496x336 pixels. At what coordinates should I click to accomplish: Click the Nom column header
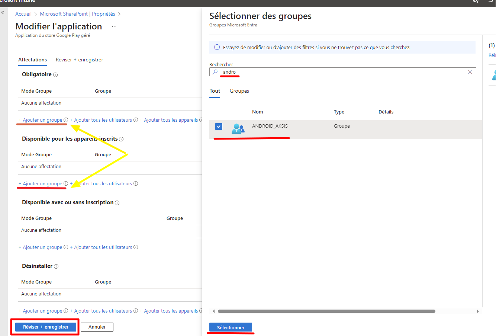point(257,112)
